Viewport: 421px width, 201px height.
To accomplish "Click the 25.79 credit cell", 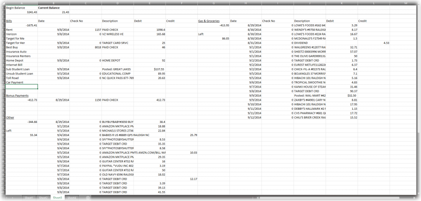I will pos(181,135).
